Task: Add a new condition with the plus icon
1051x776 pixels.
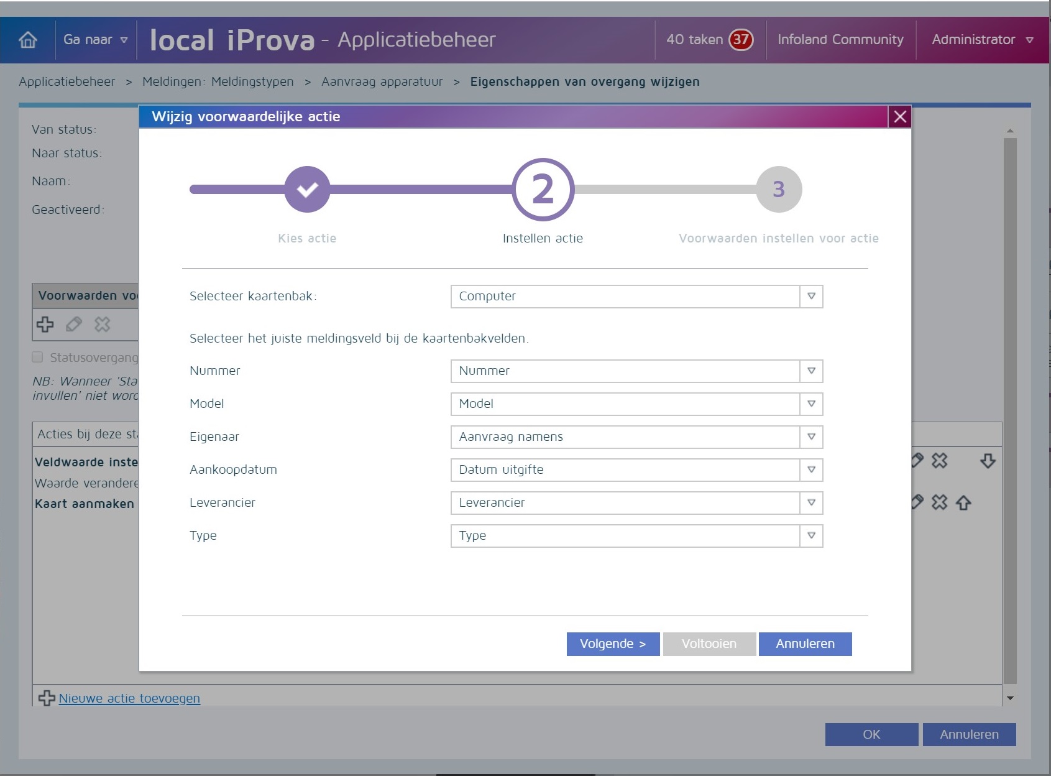Action: [45, 325]
